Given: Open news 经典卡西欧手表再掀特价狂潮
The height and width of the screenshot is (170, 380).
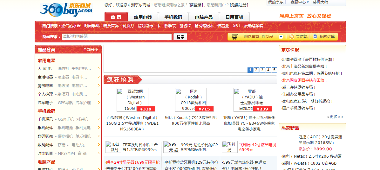Looking at the screenshot, I should (308, 60).
